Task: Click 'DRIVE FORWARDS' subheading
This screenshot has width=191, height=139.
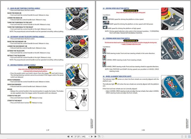Action: click(x=14, y=80)
